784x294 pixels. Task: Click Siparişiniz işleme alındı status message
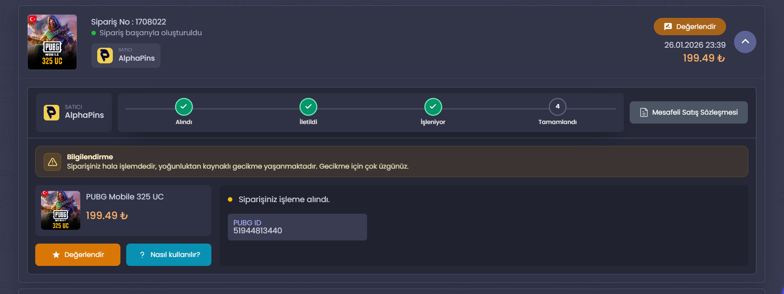(284, 199)
